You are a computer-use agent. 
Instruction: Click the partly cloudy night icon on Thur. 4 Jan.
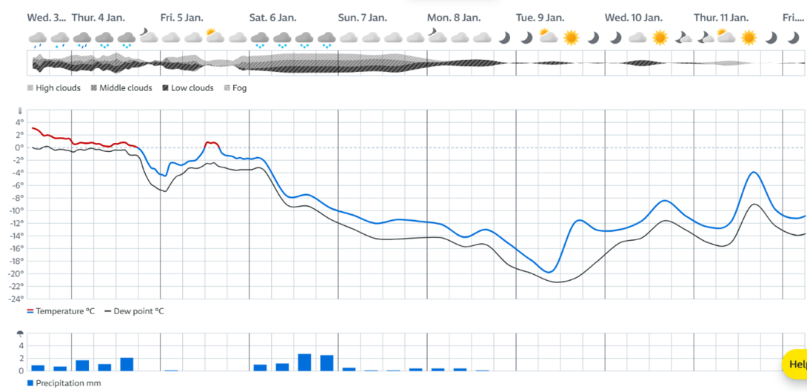click(148, 36)
